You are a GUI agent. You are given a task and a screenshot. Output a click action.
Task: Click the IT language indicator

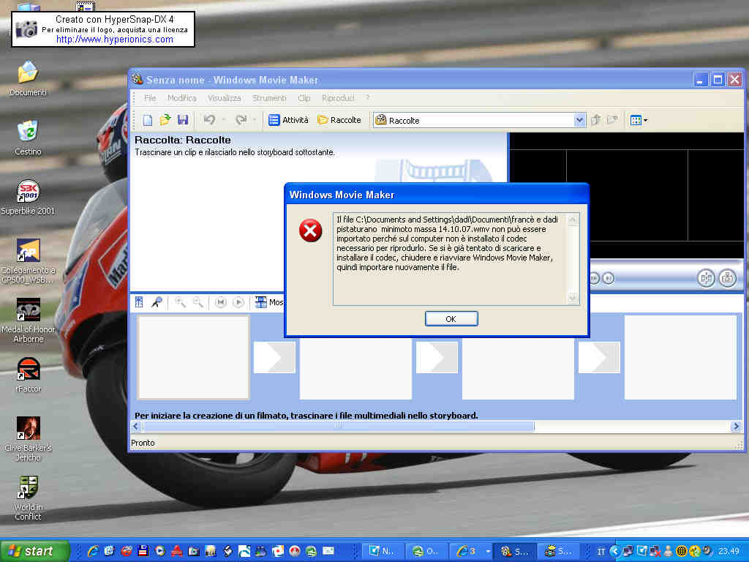(601, 552)
